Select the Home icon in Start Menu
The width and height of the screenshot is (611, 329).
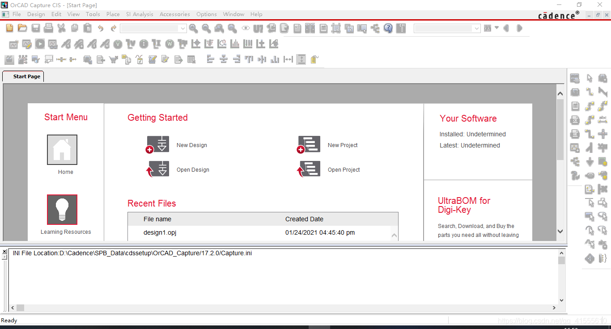click(x=62, y=150)
